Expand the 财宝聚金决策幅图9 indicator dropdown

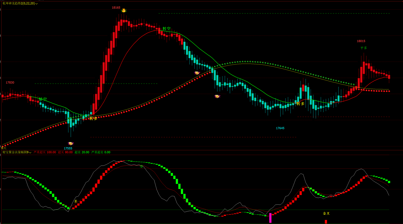point(30,153)
